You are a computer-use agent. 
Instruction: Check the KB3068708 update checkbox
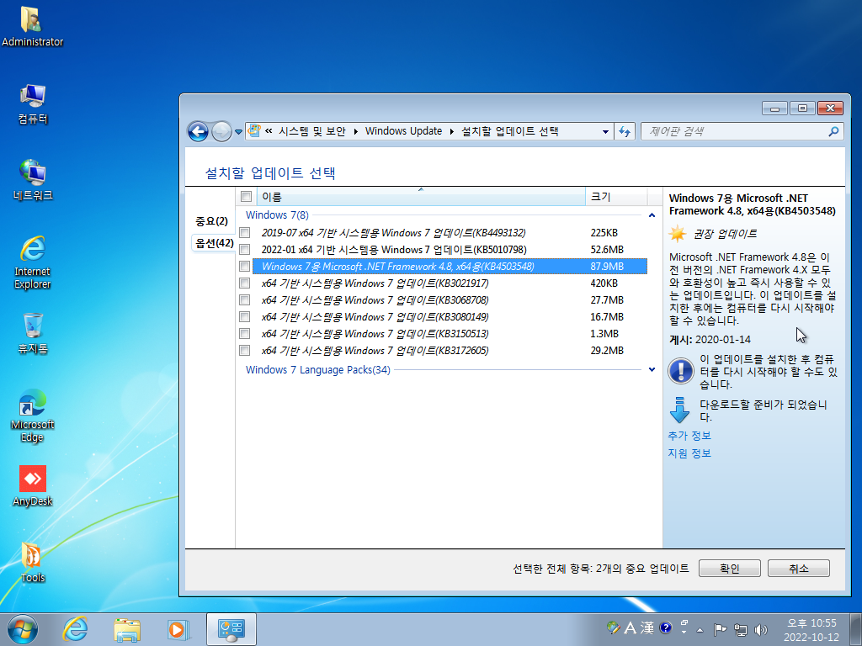tap(245, 300)
